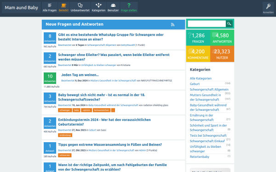Open the Alle Fragen nav item
276x172 pixels.
50,7
